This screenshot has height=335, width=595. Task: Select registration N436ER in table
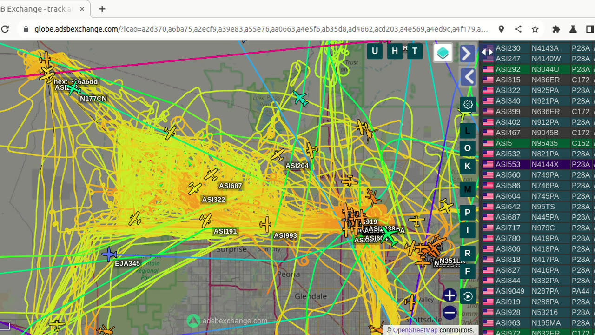coord(545,80)
